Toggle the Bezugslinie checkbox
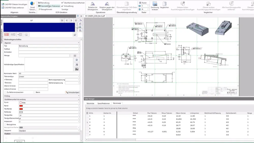 pos(5,124)
